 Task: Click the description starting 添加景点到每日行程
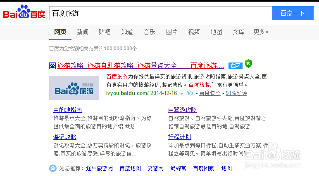(x=218, y=149)
